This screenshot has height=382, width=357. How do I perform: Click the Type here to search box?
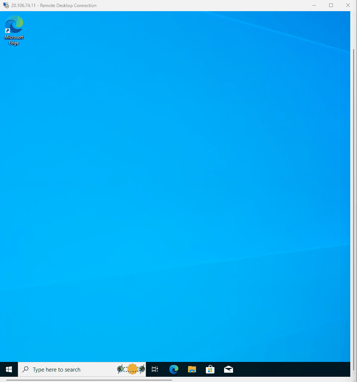[82, 369]
